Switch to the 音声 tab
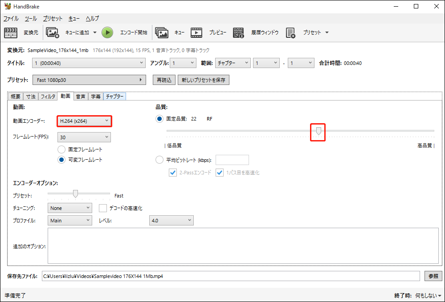The image size is (445, 302). 80,96
